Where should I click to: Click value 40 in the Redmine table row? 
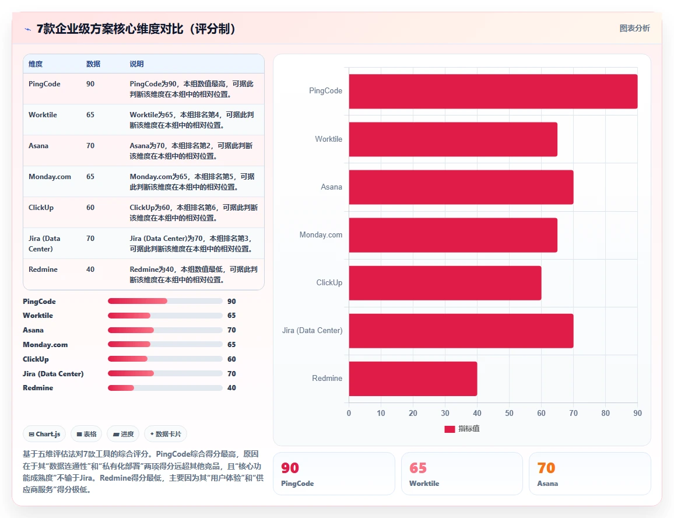coord(90,269)
